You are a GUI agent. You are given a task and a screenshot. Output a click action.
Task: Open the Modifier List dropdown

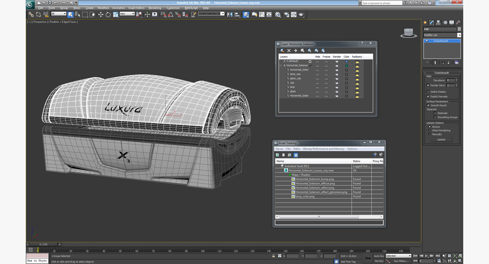click(459, 35)
